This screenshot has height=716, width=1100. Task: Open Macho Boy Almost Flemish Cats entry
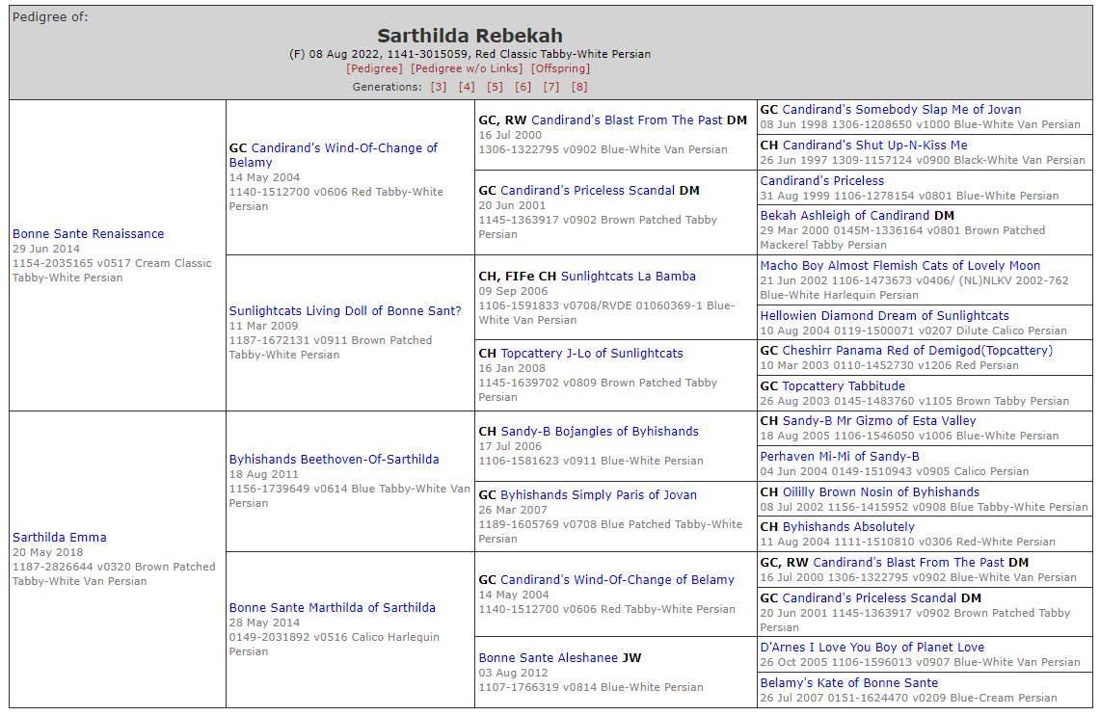899,265
